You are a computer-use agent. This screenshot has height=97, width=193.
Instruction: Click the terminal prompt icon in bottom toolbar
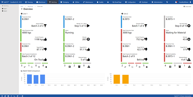[14, 96]
